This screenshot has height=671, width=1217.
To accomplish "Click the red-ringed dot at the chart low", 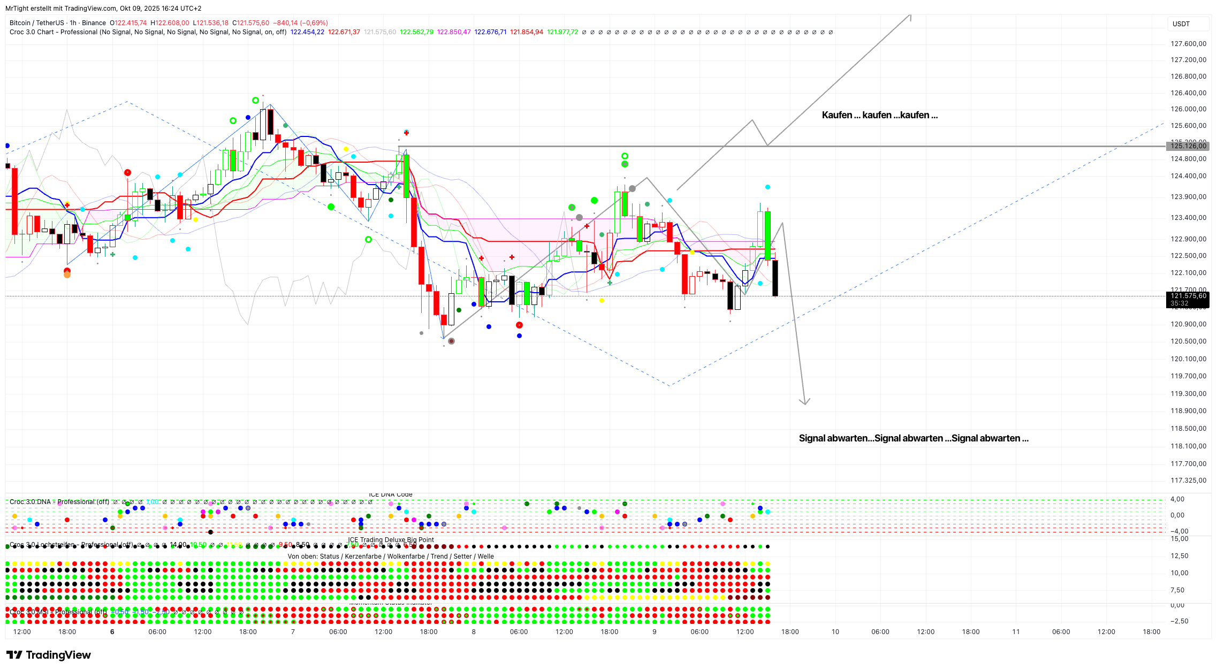I will click(451, 341).
